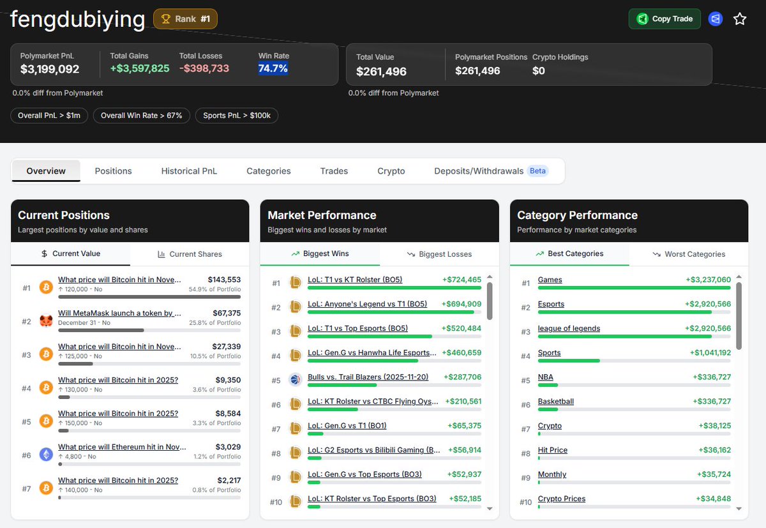Show Worst Categories performance
Image resolution: width=766 pixels, height=528 pixels.
tap(689, 254)
